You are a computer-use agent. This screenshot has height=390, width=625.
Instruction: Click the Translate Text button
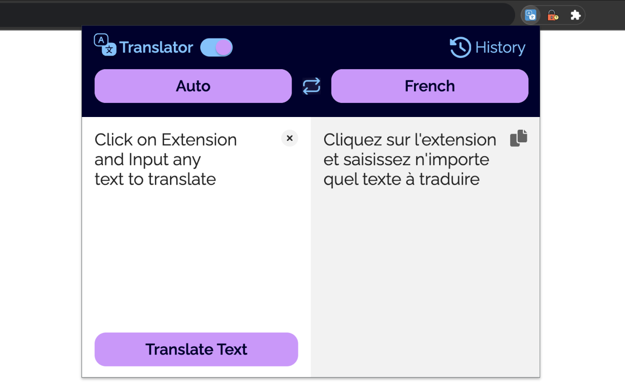click(x=196, y=349)
